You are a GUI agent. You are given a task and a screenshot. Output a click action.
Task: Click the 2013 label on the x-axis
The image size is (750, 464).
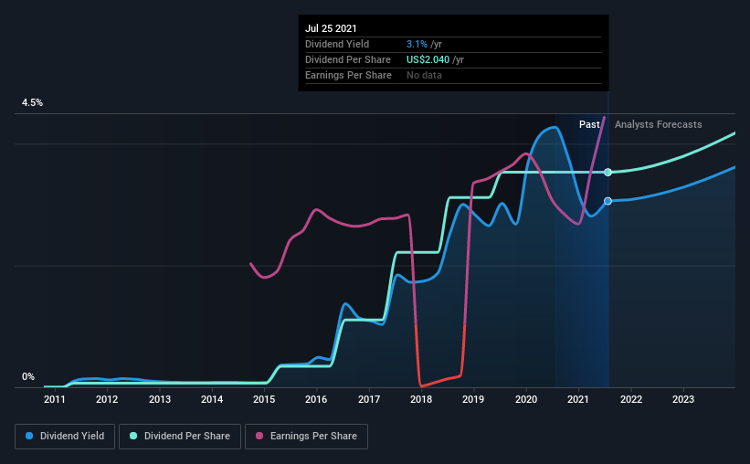tap(159, 399)
